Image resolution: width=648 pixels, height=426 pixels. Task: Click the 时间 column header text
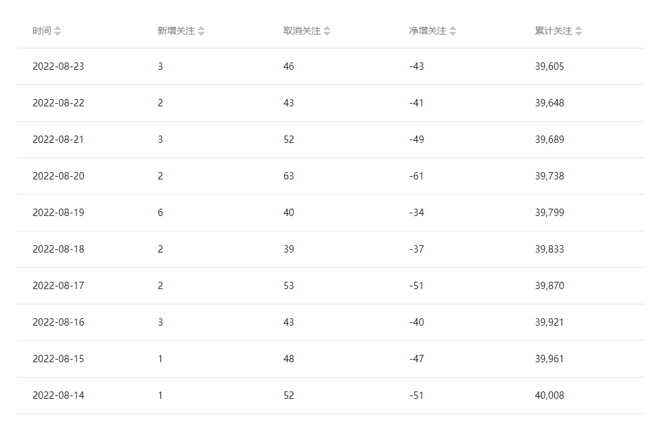[42, 31]
